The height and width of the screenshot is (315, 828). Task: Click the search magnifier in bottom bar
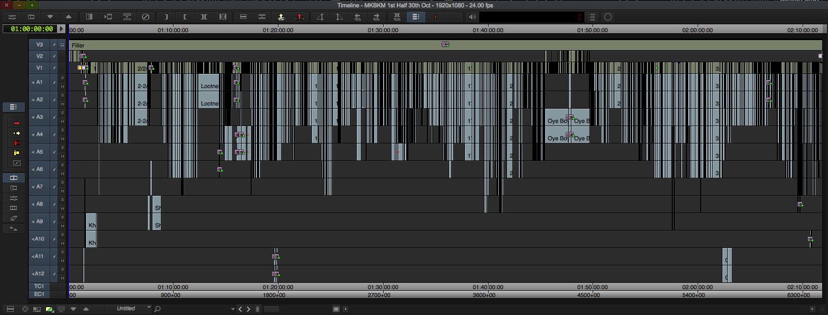click(157, 309)
